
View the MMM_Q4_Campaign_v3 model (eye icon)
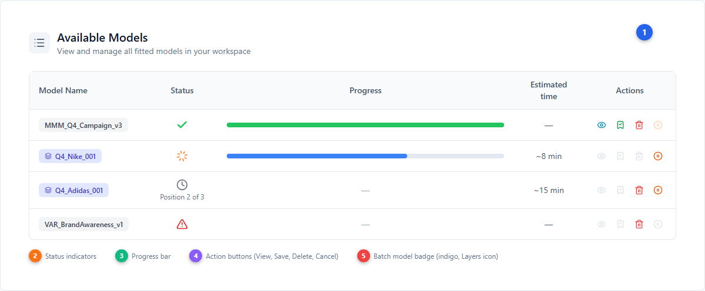coord(602,125)
